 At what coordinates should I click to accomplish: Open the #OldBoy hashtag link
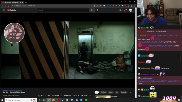pyautogui.click(x=5, y=90)
